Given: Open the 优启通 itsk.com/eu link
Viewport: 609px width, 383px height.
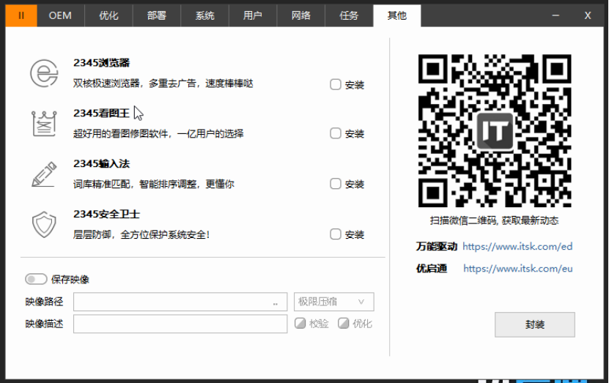Looking at the screenshot, I should point(517,269).
